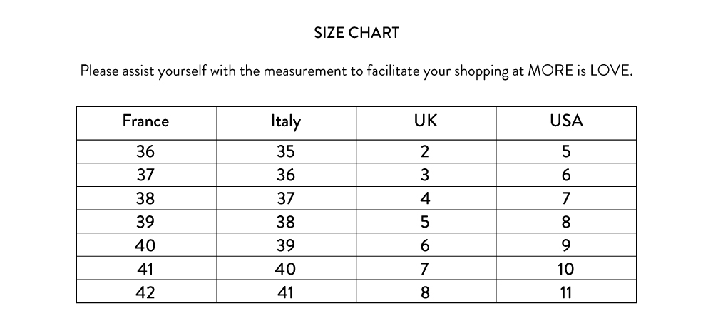Screen dimensions: 713x321
Task: Click UK size 2 cell
Action: tap(426, 151)
